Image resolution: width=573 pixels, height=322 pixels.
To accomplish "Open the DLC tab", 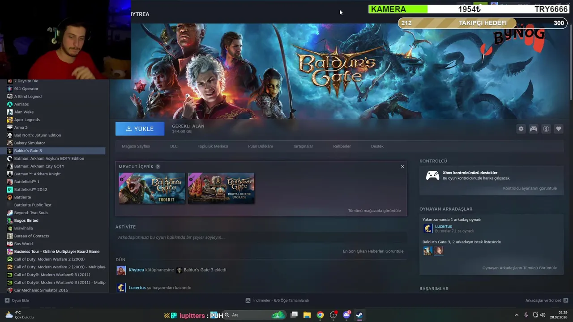I will [x=174, y=146].
